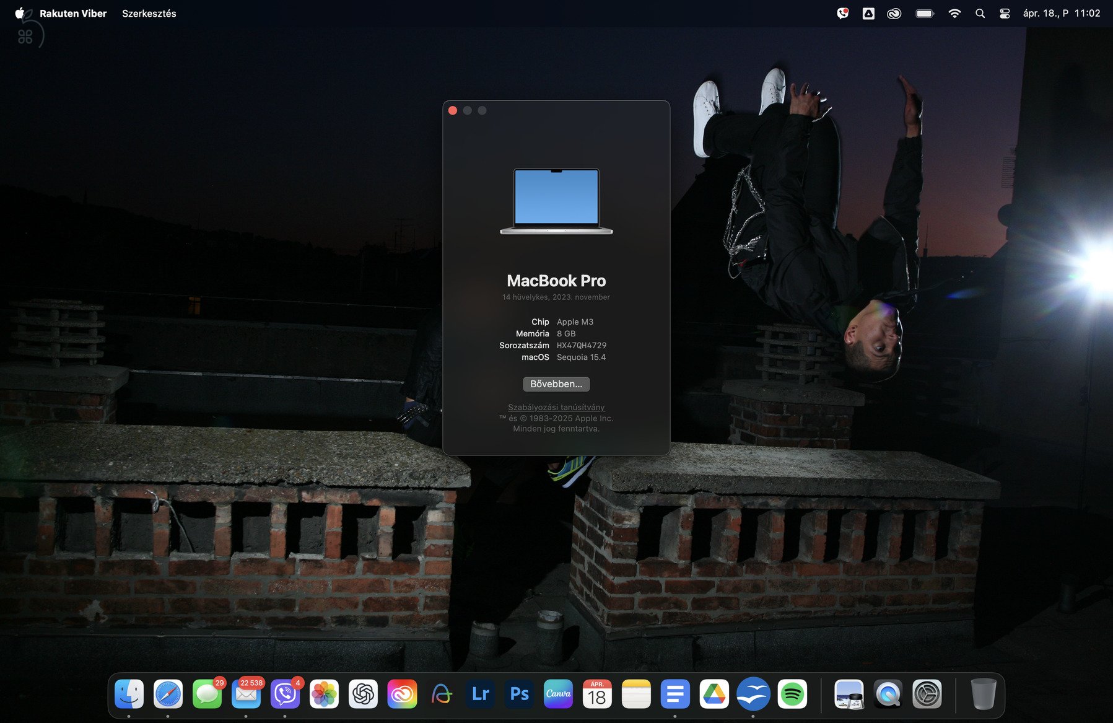
Task: Open Calendar showing ÁPR. 18
Action: point(597,694)
